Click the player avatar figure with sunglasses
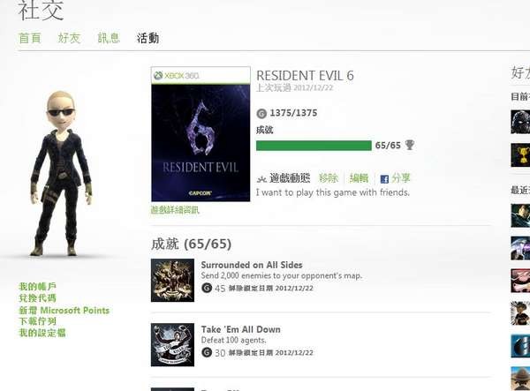 pyautogui.click(x=61, y=173)
